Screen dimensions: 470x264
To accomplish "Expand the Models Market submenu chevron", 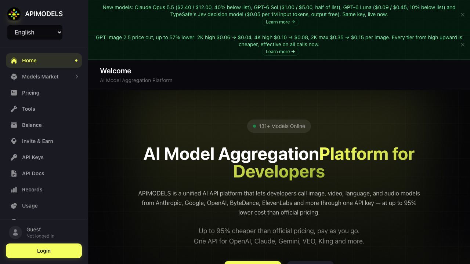I will [77, 77].
